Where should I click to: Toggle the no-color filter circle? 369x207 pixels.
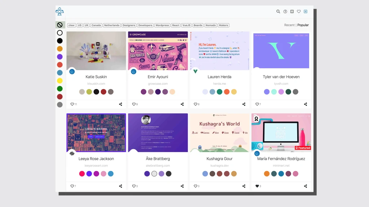point(60,25)
